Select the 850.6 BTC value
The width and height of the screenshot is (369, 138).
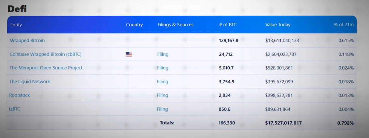click(x=225, y=109)
